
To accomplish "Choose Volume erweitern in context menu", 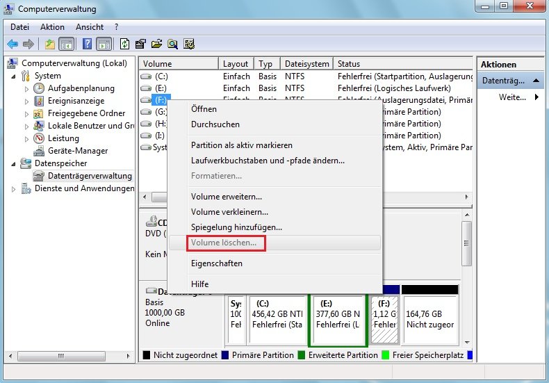I will pyautogui.click(x=275, y=197).
